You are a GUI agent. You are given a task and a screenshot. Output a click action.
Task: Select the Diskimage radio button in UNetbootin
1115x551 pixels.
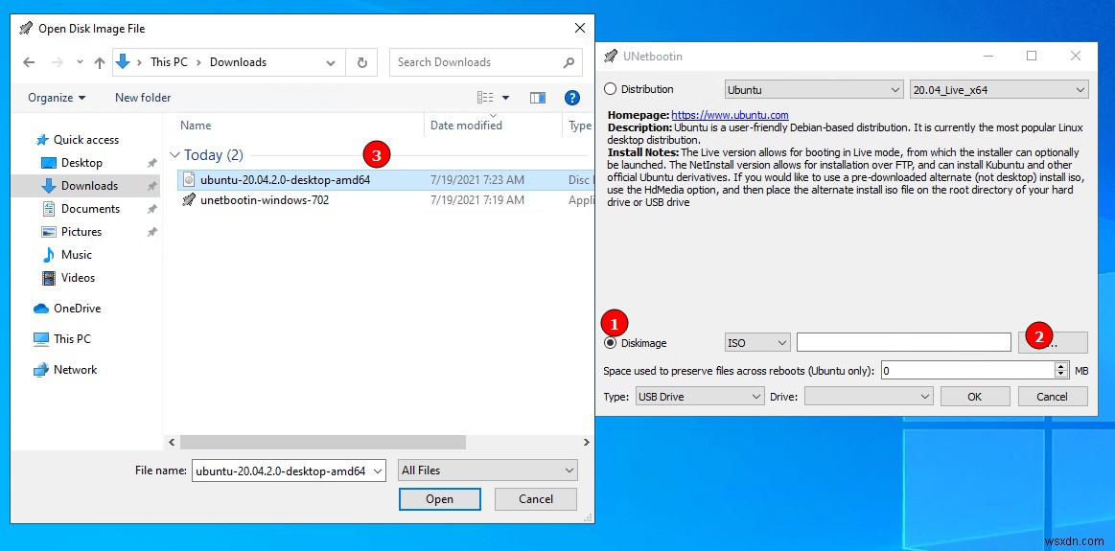(610, 343)
